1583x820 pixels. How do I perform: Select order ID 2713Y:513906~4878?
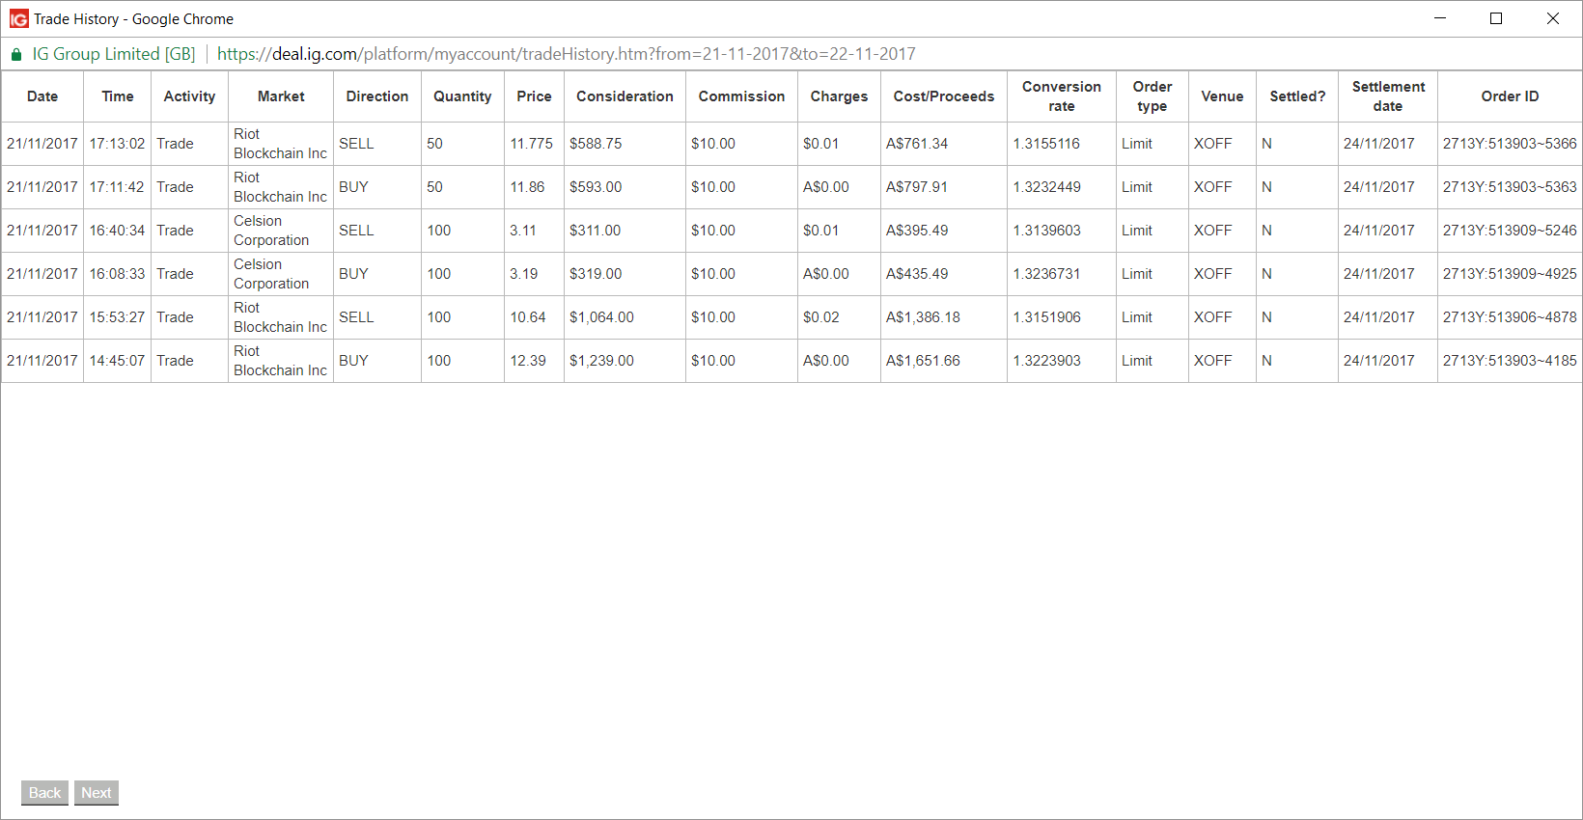tap(1510, 317)
